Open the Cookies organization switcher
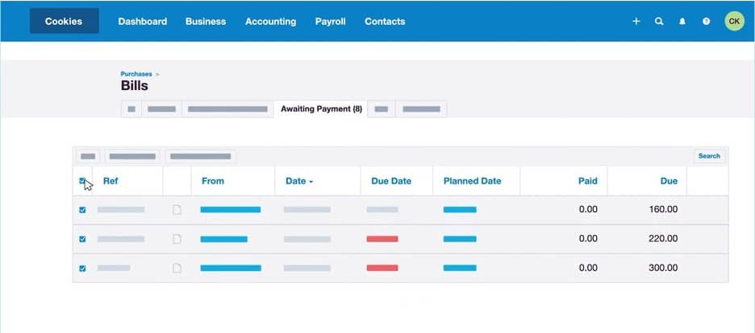This screenshot has width=755, height=333. tap(64, 22)
